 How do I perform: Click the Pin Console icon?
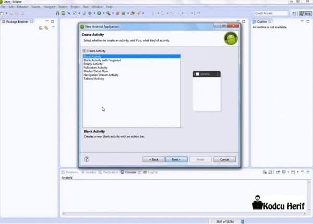[x=278, y=172]
